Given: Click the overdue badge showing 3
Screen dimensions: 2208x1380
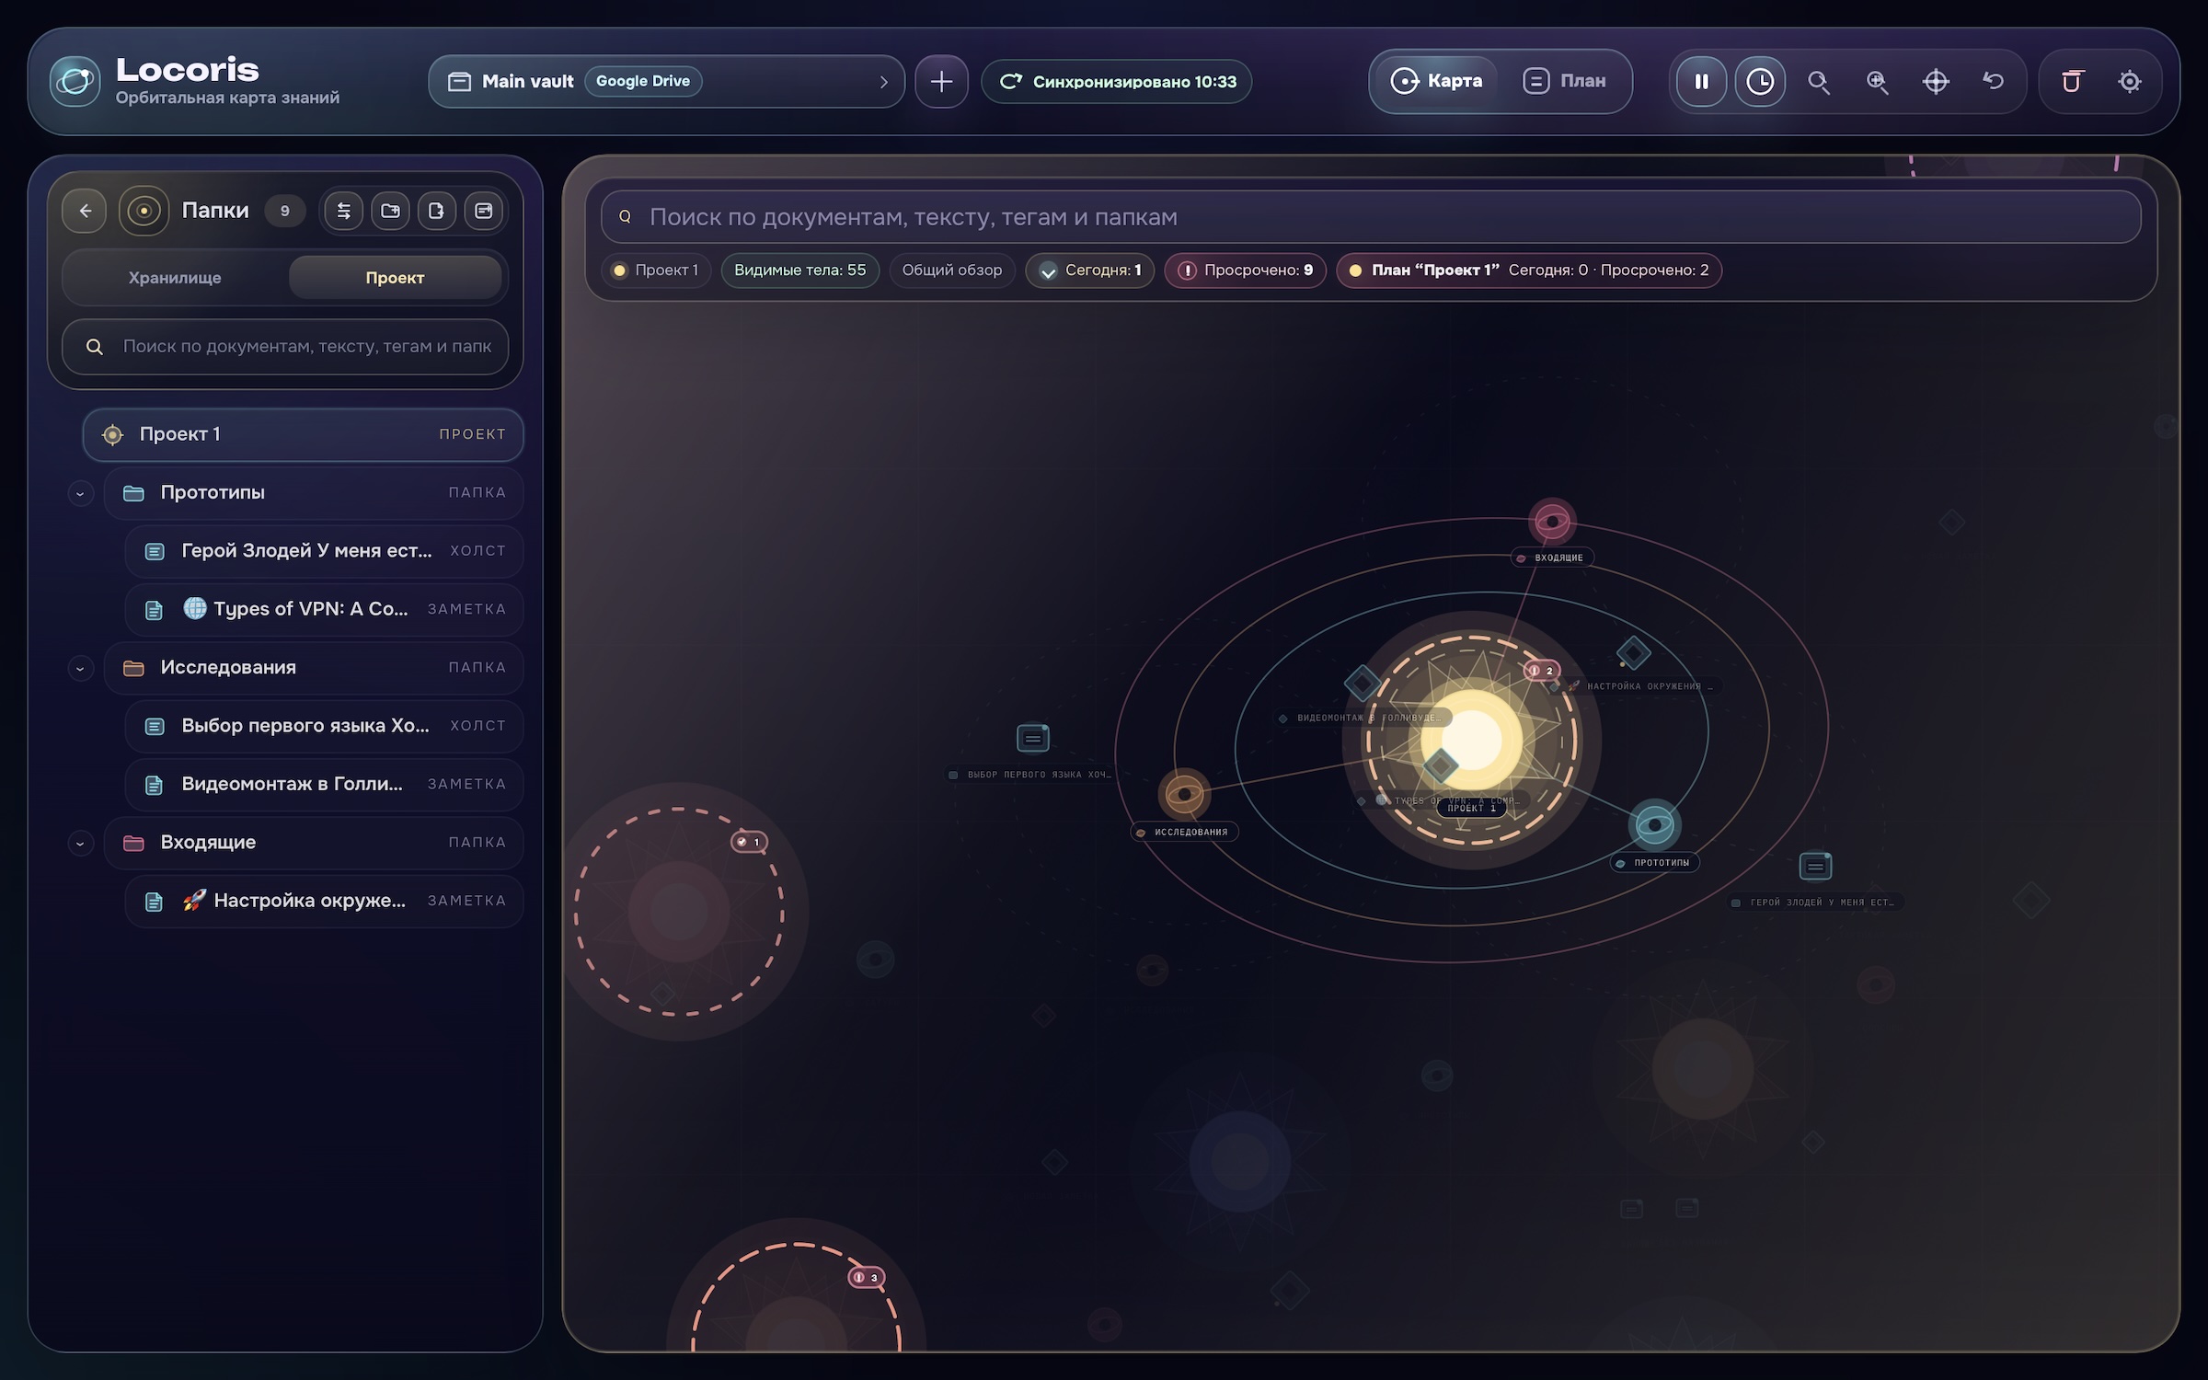Looking at the screenshot, I should click(x=866, y=1277).
